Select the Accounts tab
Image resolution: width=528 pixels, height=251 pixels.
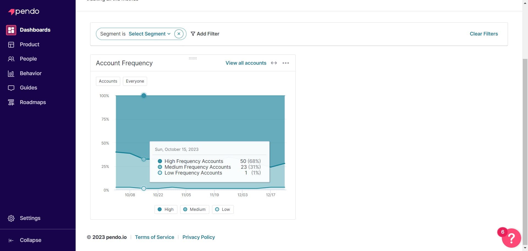point(108,81)
